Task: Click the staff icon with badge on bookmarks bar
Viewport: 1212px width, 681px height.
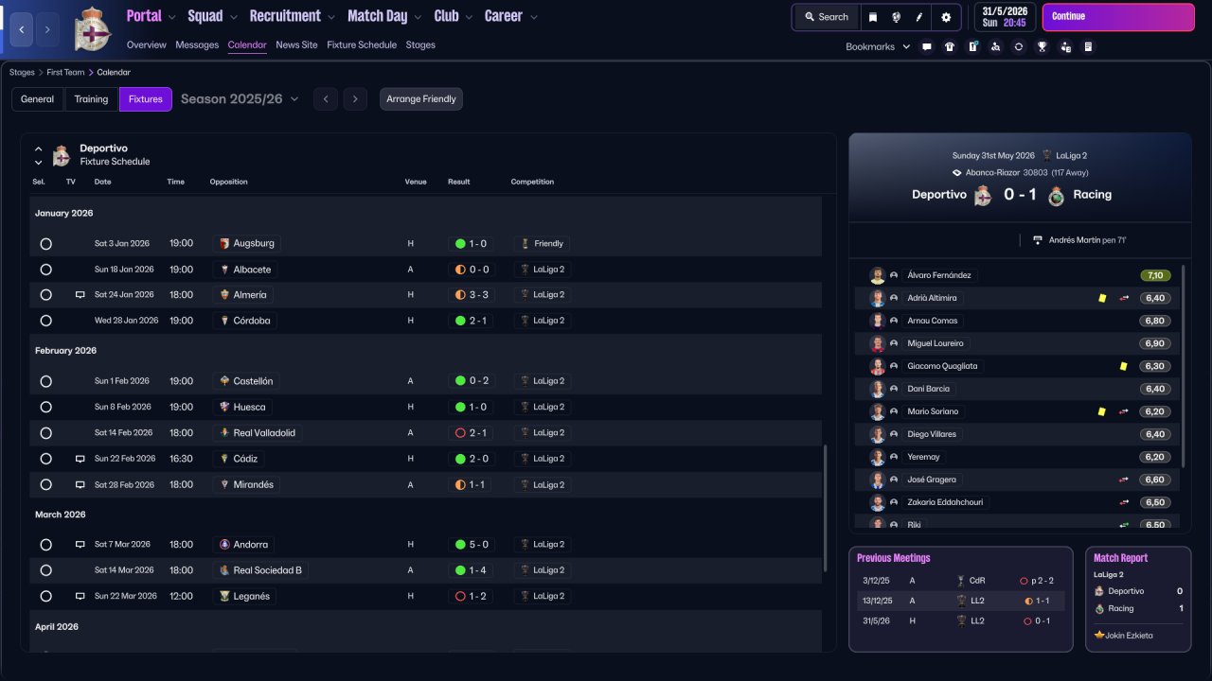Action: click(x=1065, y=46)
